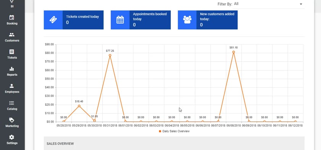
Task: Open the Employees person icon
Action: (x=12, y=86)
